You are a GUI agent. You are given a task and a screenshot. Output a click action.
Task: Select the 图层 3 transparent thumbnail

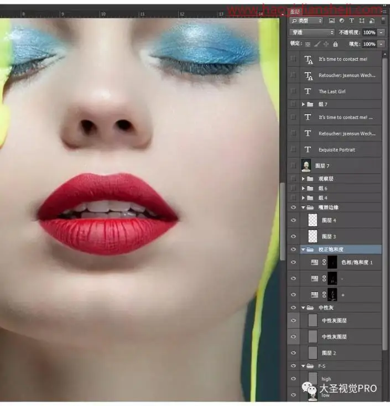click(313, 236)
